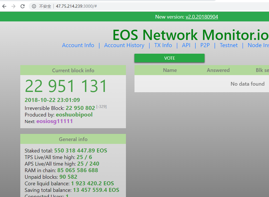Go to the TX Info page
Screen dimensions: 269x197
click(x=163, y=45)
